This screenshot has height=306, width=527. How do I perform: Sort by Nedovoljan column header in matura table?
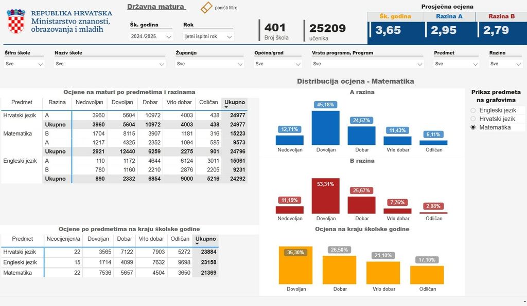pyautogui.click(x=90, y=102)
